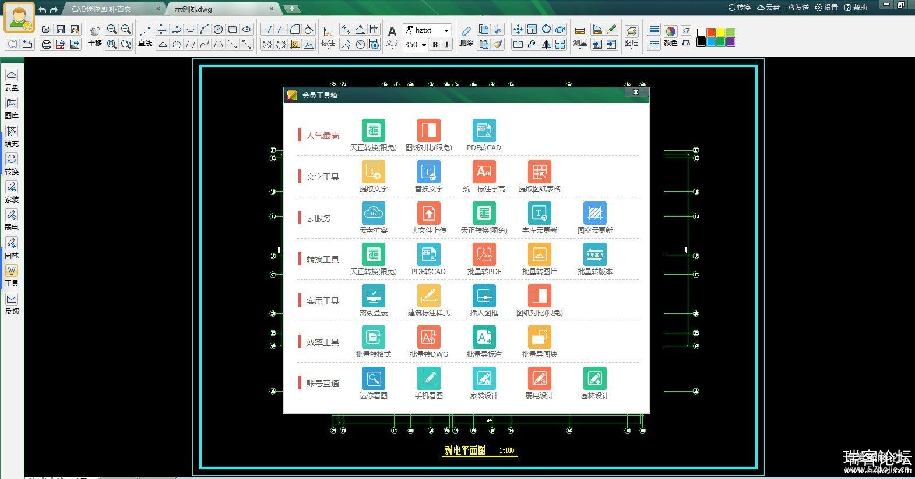Expand the 测量 dropdown
Viewport: 915px width, 479px height.
[x=580, y=49]
